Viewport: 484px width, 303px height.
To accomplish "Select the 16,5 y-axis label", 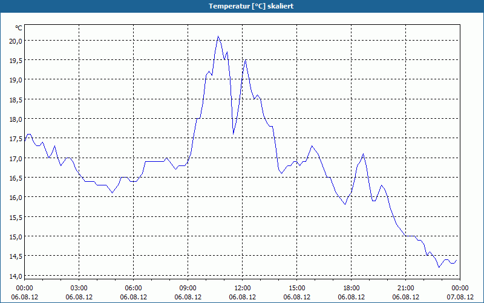I will click(16, 178).
